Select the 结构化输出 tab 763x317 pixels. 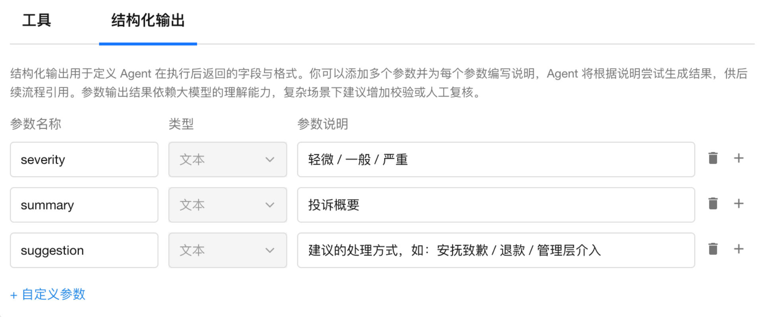(148, 21)
